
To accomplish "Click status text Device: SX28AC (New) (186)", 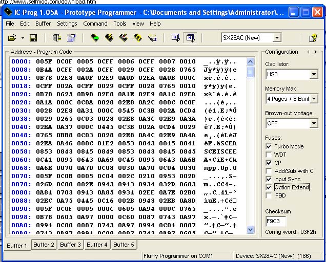I will 273,256.
